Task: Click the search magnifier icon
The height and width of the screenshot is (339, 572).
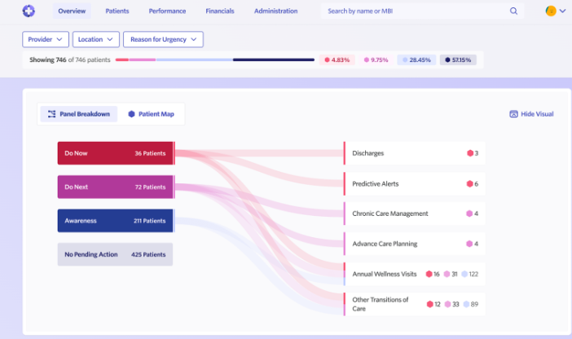Action: [513, 11]
